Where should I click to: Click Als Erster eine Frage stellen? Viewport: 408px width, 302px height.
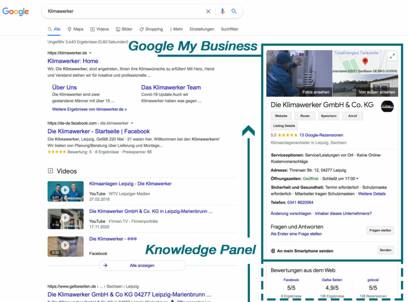[x=296, y=234]
